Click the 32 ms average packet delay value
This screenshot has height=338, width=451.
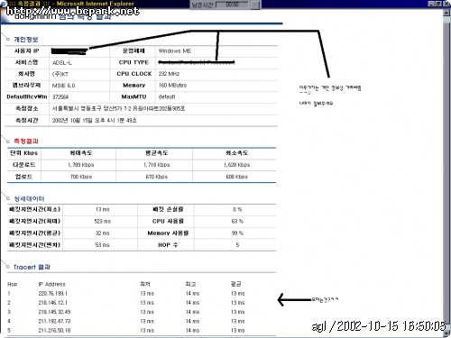(x=103, y=233)
